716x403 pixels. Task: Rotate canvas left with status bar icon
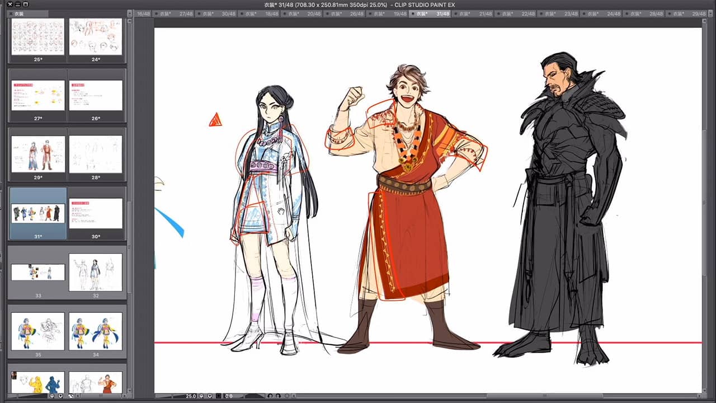click(269, 396)
